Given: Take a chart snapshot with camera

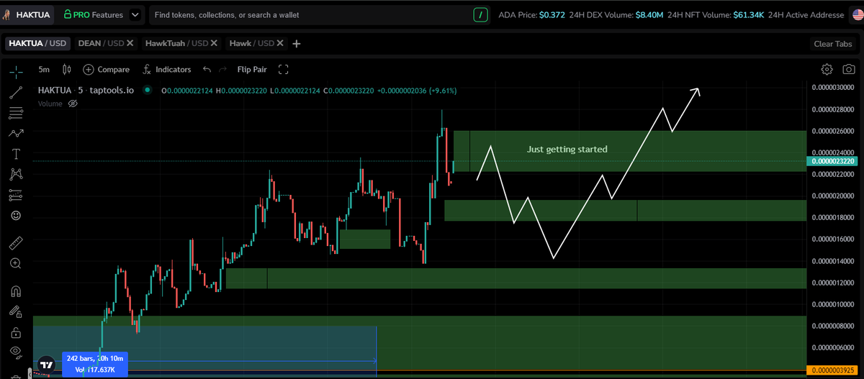Looking at the screenshot, I should click(849, 70).
